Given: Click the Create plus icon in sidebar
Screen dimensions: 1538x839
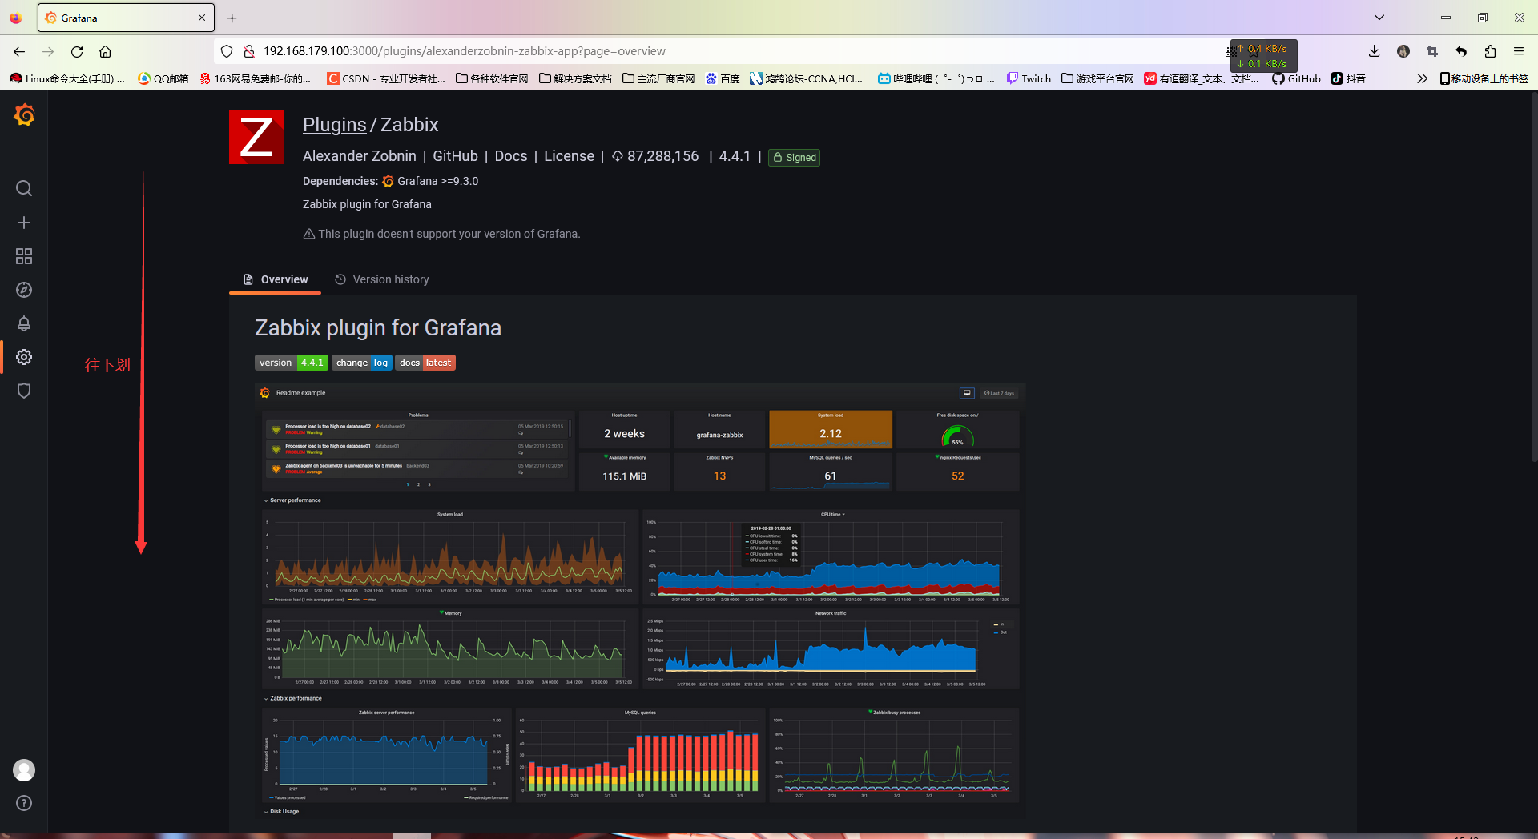Looking at the screenshot, I should tap(24, 223).
